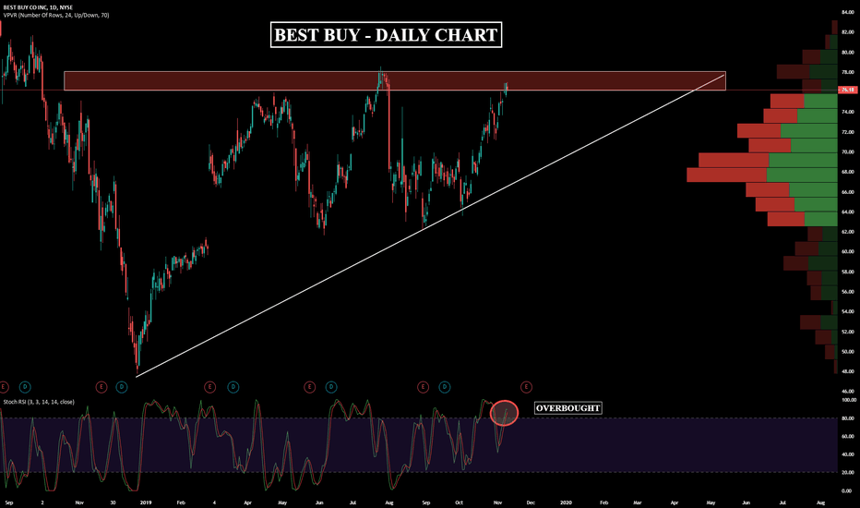This screenshot has height=508, width=860.
Task: Open the earnings marker dated late February 2019
Action: coord(209,387)
